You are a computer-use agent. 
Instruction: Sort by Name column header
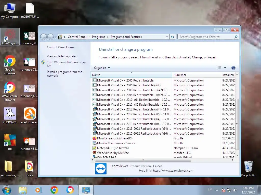click(131, 75)
